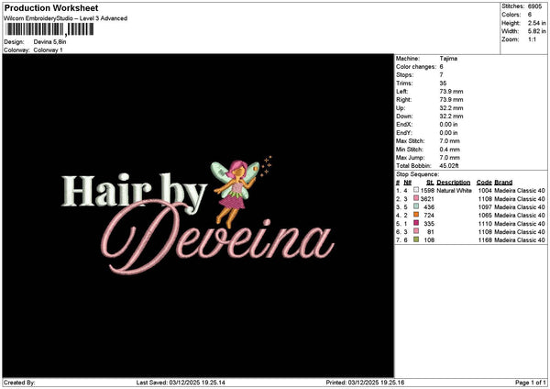Click the Min Stitch value '0.4 mm'
Image resolution: width=550 pixels, height=389 pixels.
449,150
